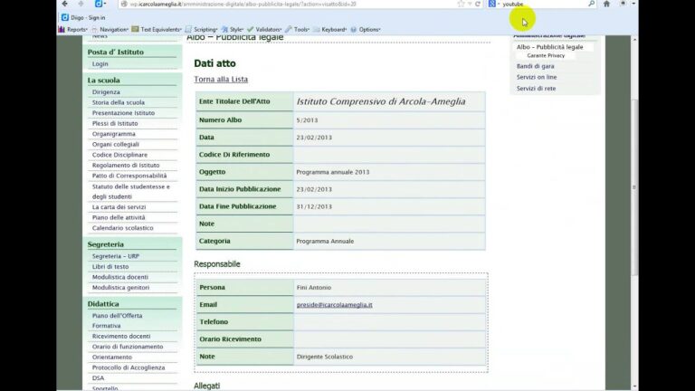The height and width of the screenshot is (391, 695).
Task: Click the scrollbar down arrow
Action: click(x=634, y=386)
